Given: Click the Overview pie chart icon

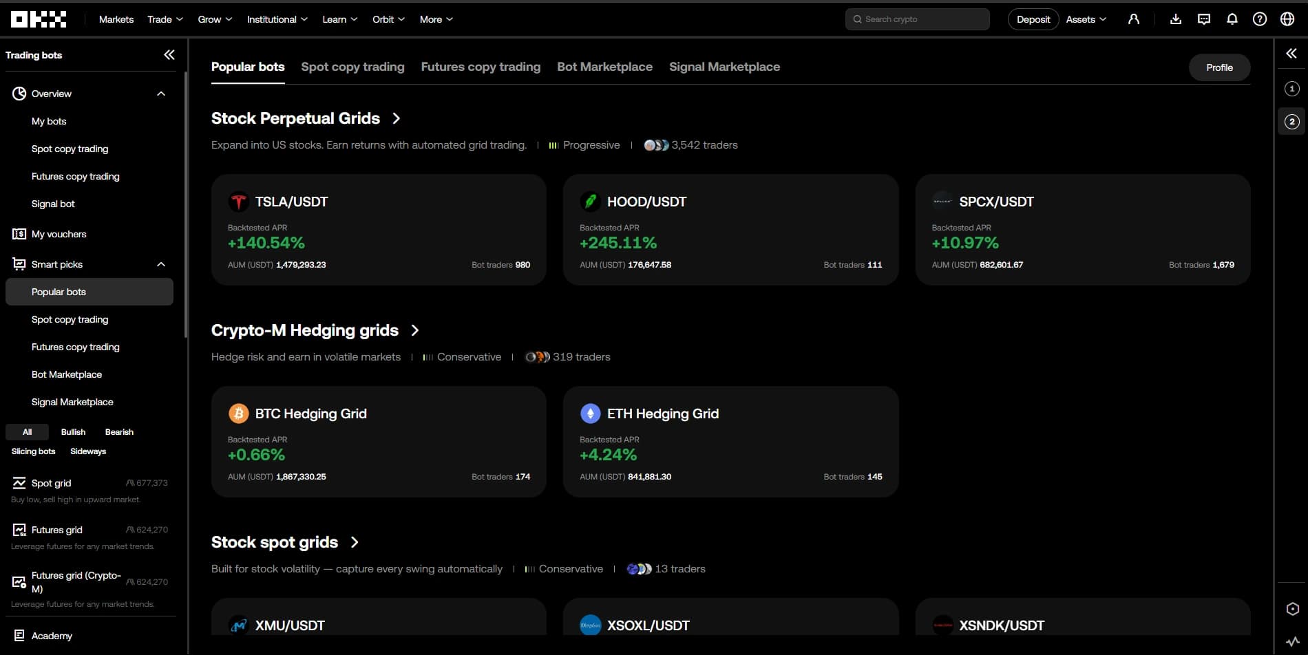Looking at the screenshot, I should click(x=19, y=94).
